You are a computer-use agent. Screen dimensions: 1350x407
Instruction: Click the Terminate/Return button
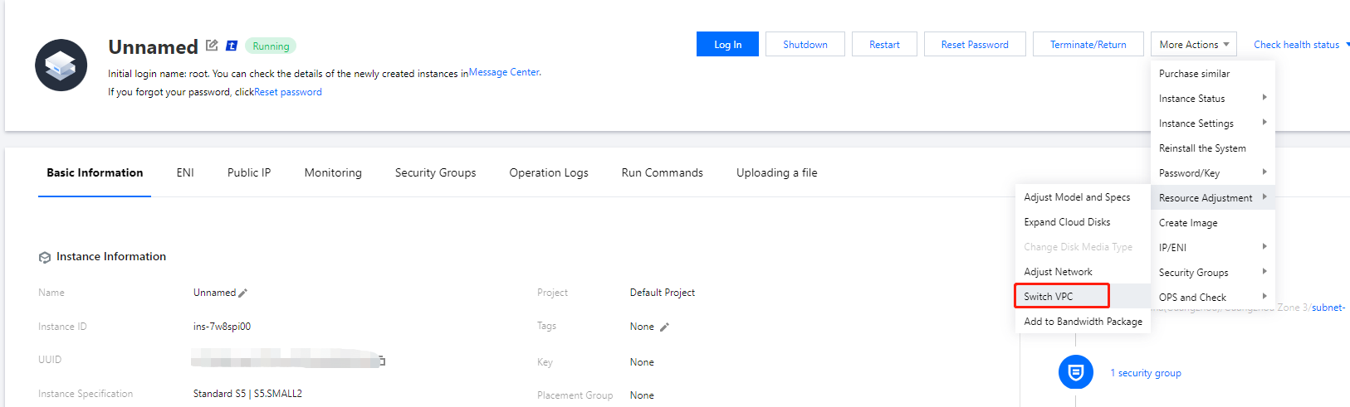[x=1088, y=45]
